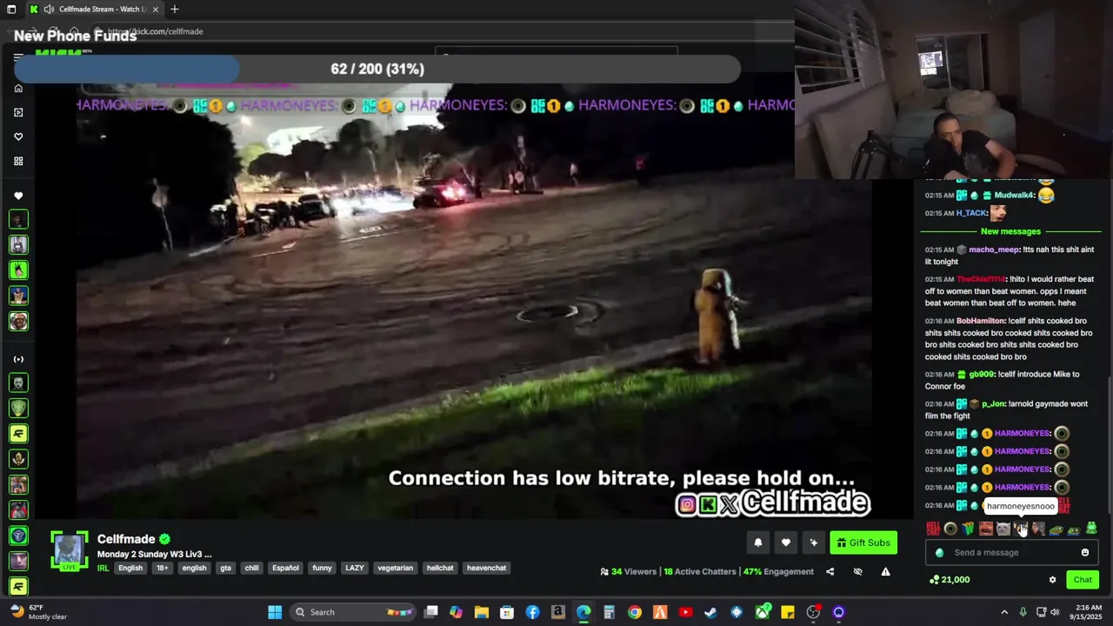The image size is (1113, 626).
Task: Pick the sitting green frog emote
Action: click(1091, 528)
